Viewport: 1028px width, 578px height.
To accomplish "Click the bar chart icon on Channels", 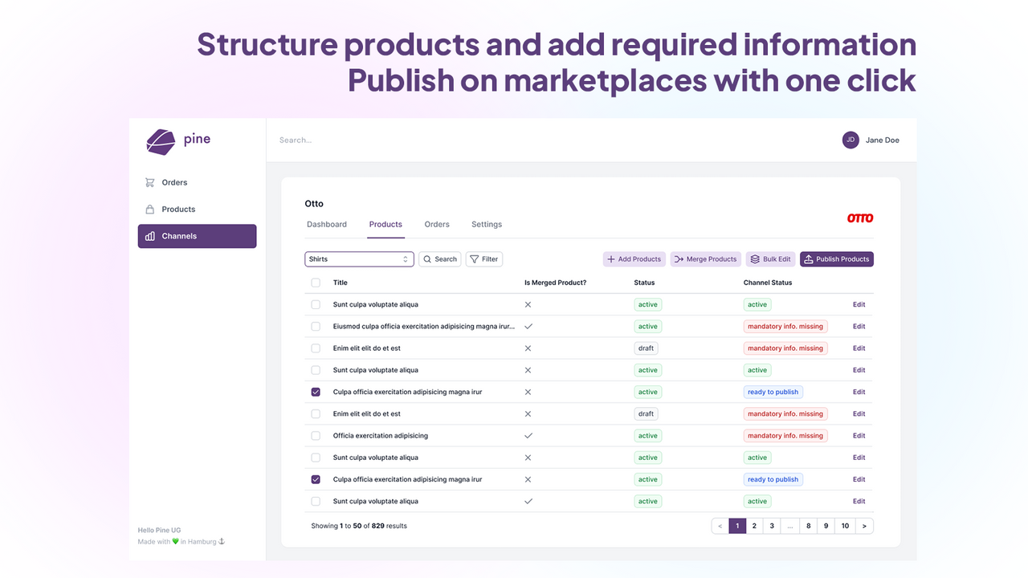I will (x=150, y=236).
